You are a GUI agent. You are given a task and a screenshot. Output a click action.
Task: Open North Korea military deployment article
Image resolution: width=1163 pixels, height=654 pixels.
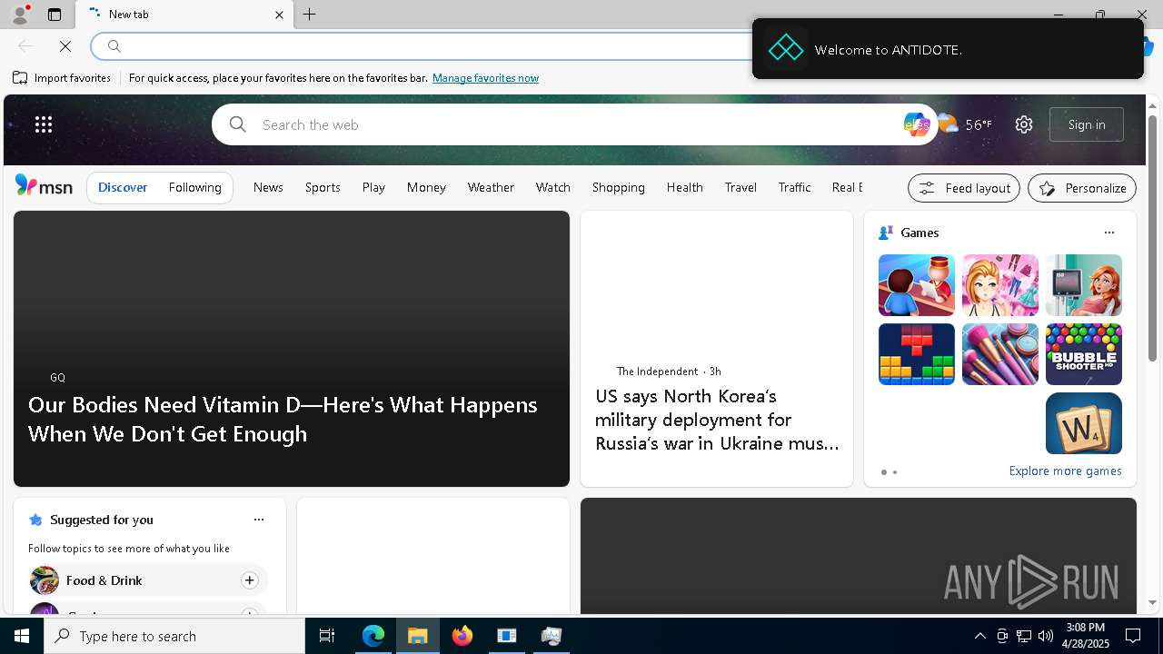[717, 420]
